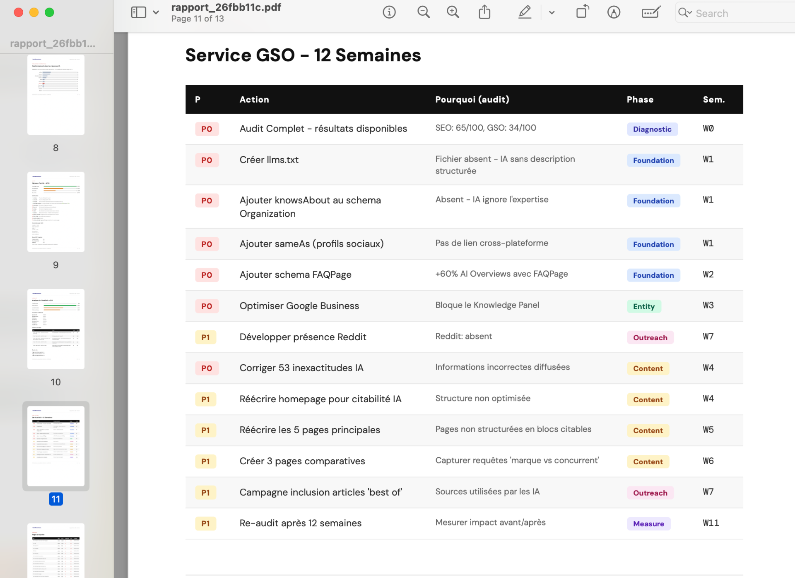Click 'Ajouter knowsAbout au schema Organization'

[x=310, y=207]
